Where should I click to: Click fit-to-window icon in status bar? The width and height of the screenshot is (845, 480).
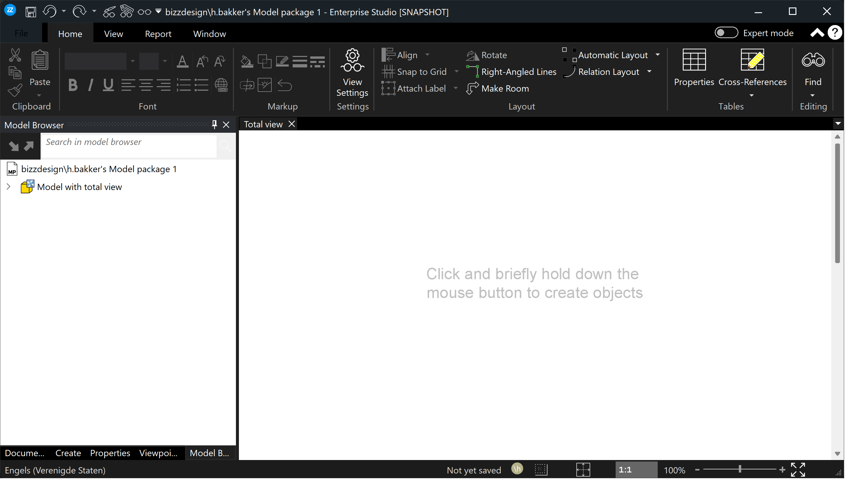[x=583, y=470]
